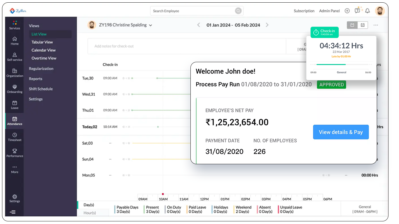Click General [09AM - 06PM] shift label
399x224 pixels.
coord(365,209)
